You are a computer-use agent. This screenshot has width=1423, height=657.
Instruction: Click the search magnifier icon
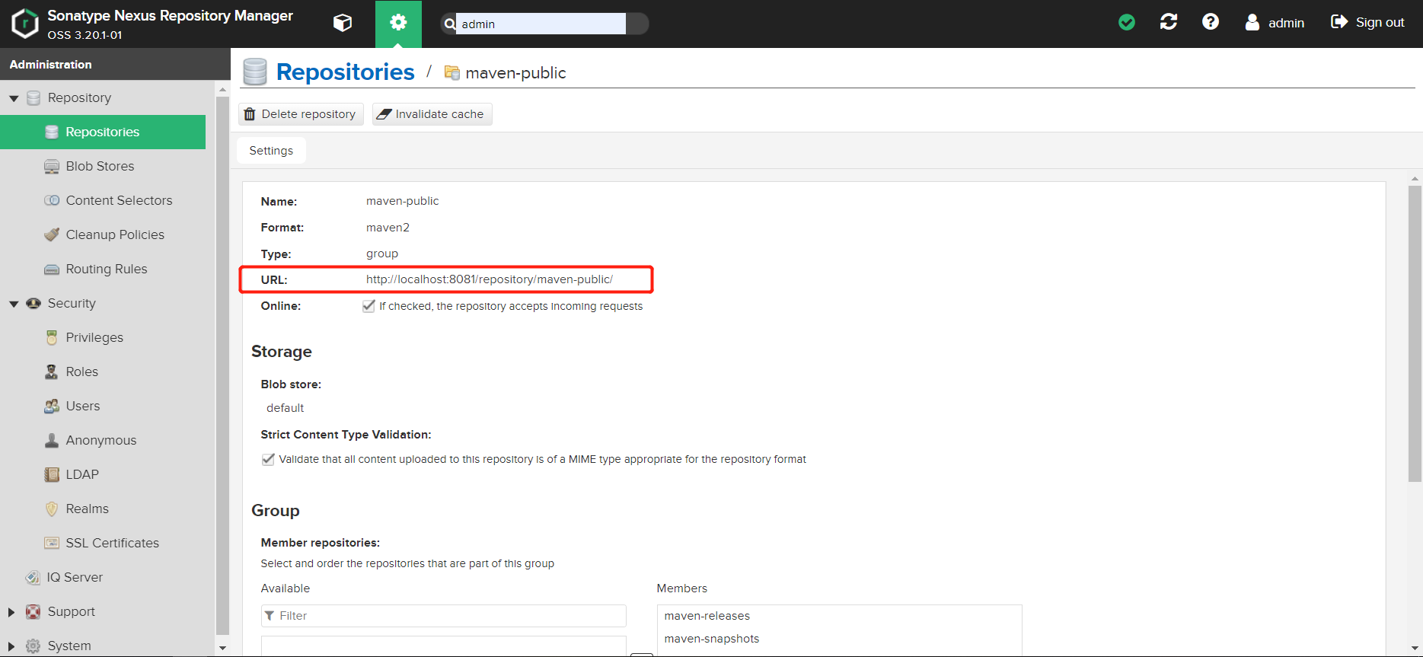[x=450, y=24]
